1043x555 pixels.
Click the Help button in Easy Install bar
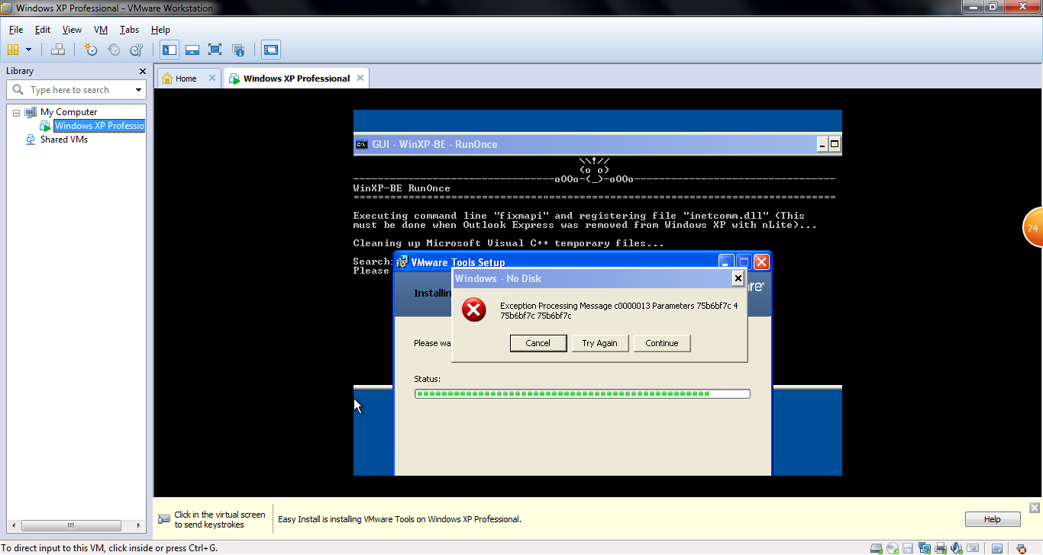click(993, 519)
